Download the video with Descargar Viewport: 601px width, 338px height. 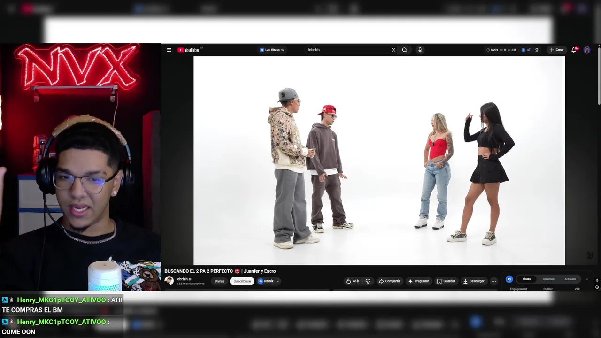(x=473, y=281)
